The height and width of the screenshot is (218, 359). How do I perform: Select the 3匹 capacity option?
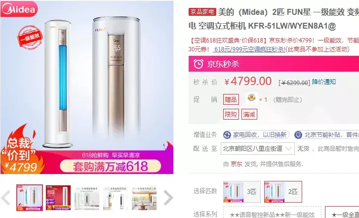242,192
